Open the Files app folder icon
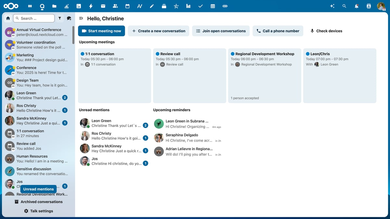Image resolution: width=390 pixels, height=219 pixels. pos(54,6)
